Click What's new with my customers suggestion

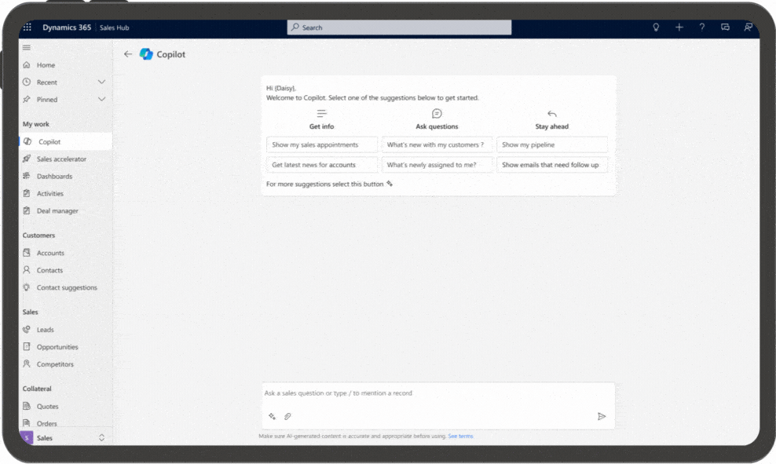coord(437,144)
